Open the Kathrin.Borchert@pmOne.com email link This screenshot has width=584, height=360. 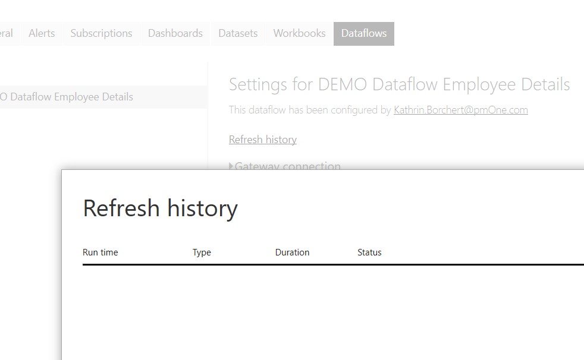tap(461, 110)
